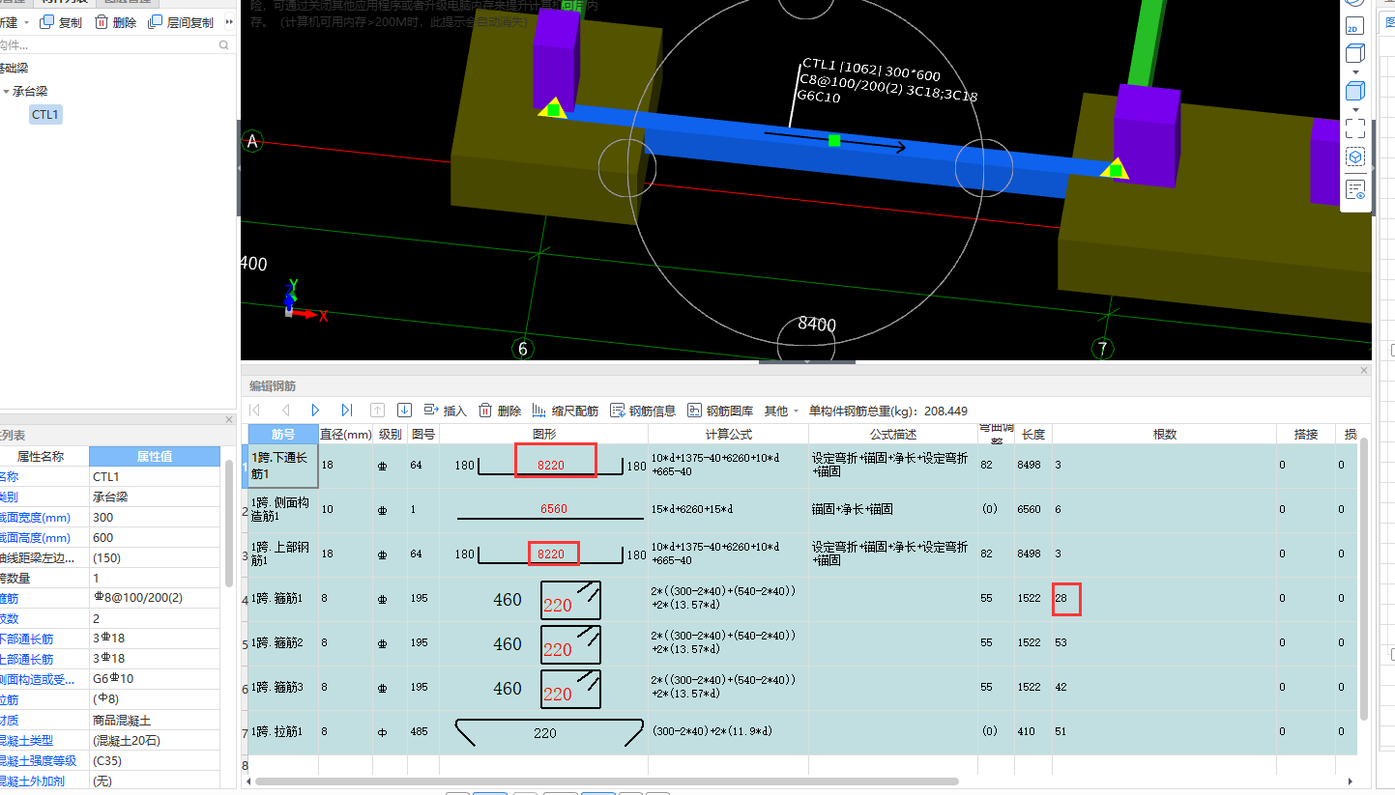Open dropdown below the solid cube icon

pos(1354,110)
